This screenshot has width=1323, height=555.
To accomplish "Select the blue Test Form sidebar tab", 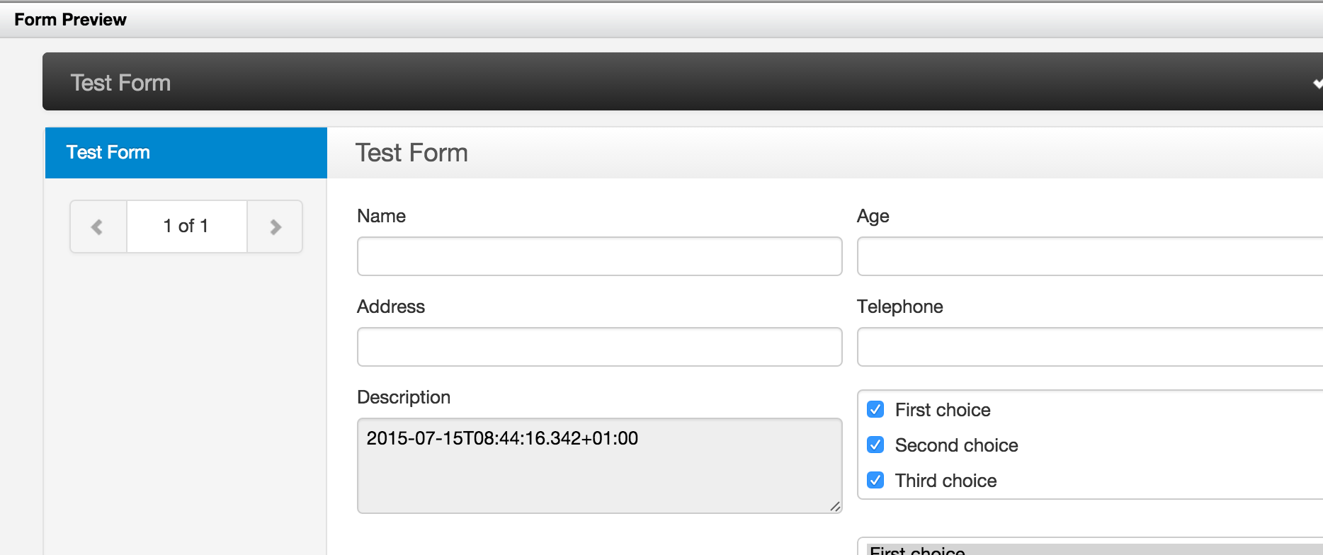I will click(x=186, y=152).
